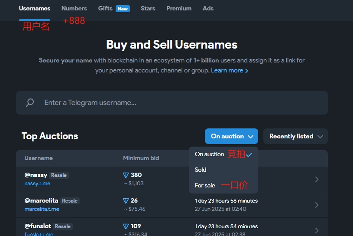Go to the Stars tab

[148, 9]
